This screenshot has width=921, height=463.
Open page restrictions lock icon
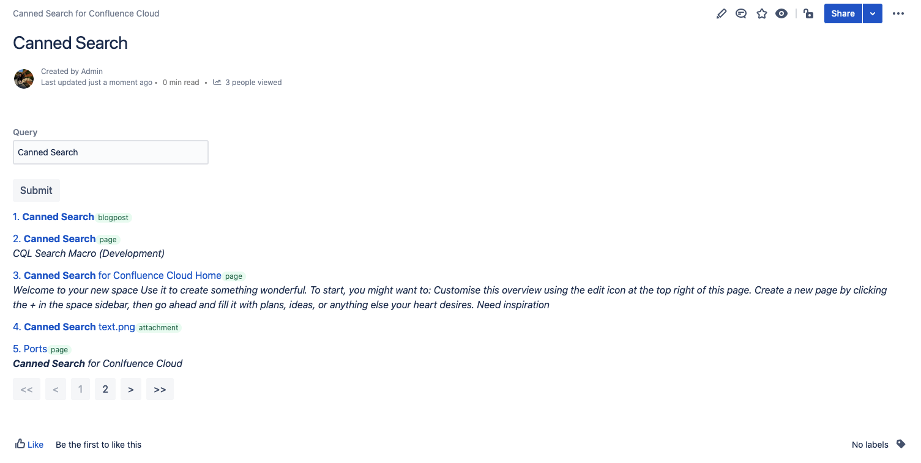coord(808,13)
